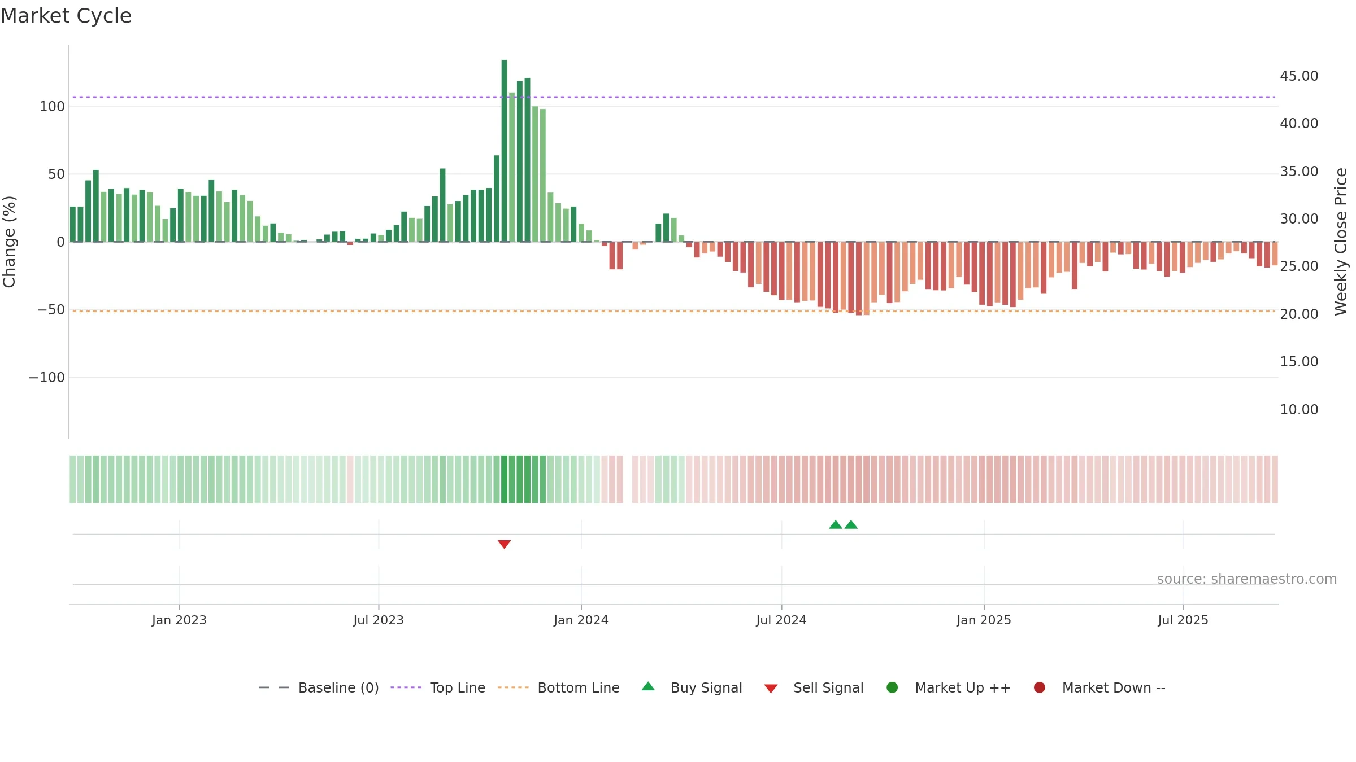Image resolution: width=1356 pixels, height=762 pixels.
Task: Click the second green buy signal marker
Action: coord(851,524)
